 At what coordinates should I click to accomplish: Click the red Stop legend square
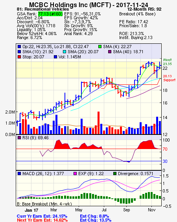pyautogui.click(x=19, y=57)
